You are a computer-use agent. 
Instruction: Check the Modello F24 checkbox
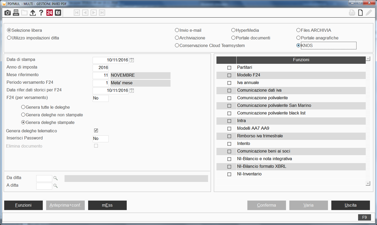point(229,75)
